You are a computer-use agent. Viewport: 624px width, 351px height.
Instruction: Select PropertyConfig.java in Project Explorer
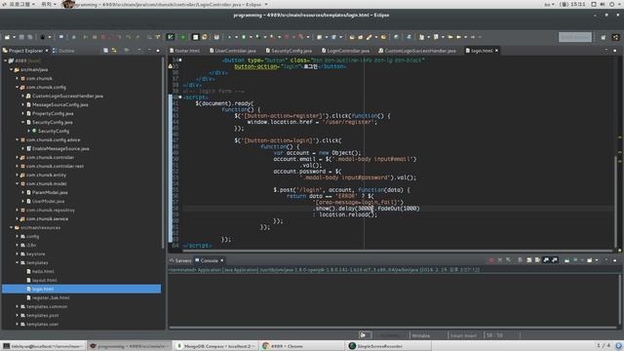pyautogui.click(x=53, y=113)
